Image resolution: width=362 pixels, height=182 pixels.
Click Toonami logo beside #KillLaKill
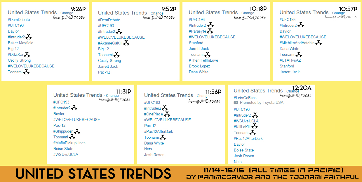pyautogui.click(x=255, y=127)
